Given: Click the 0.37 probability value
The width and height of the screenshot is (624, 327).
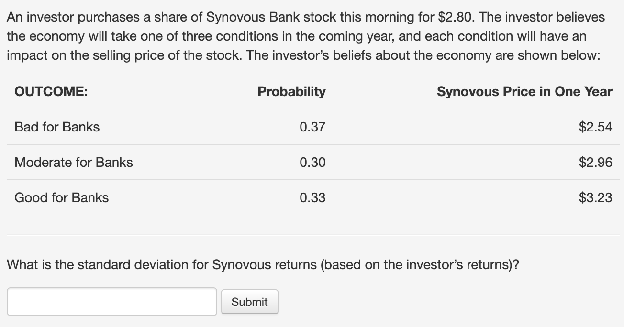Looking at the screenshot, I should [x=312, y=127].
